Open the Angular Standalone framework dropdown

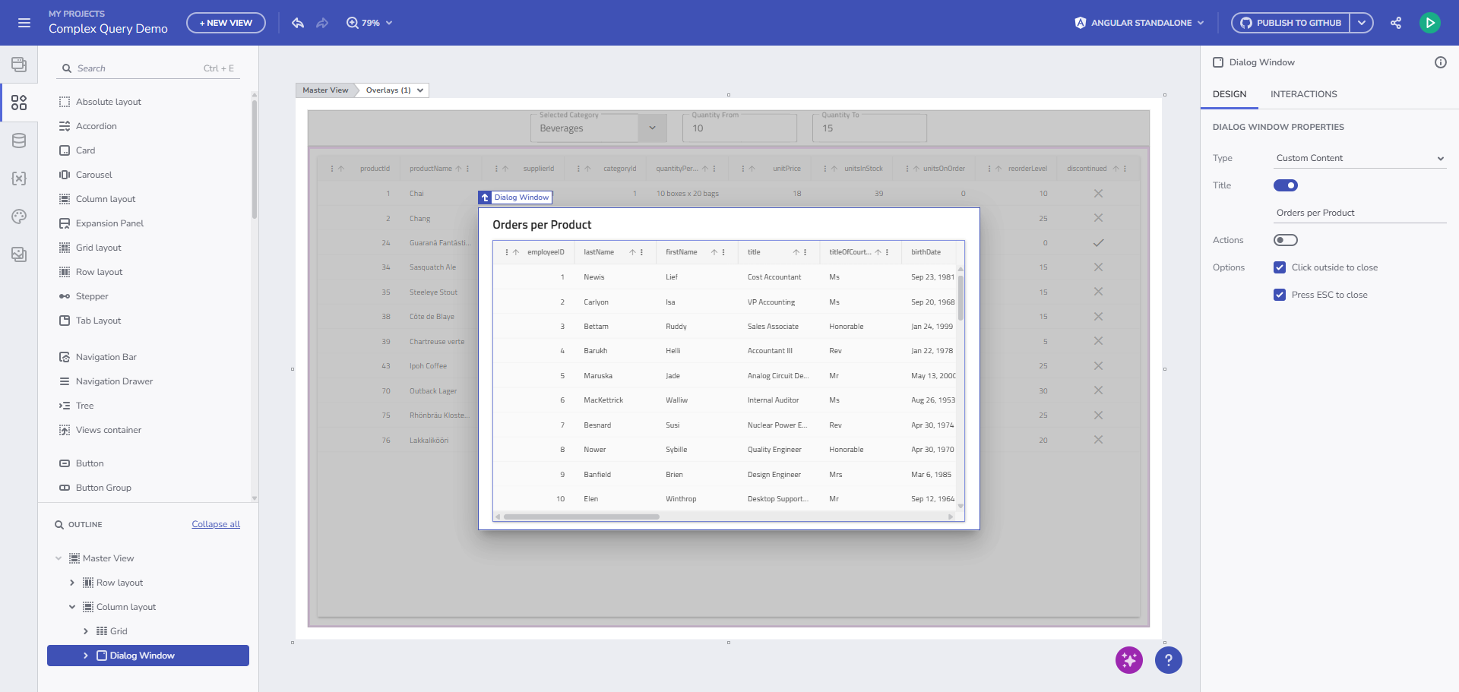(1139, 23)
